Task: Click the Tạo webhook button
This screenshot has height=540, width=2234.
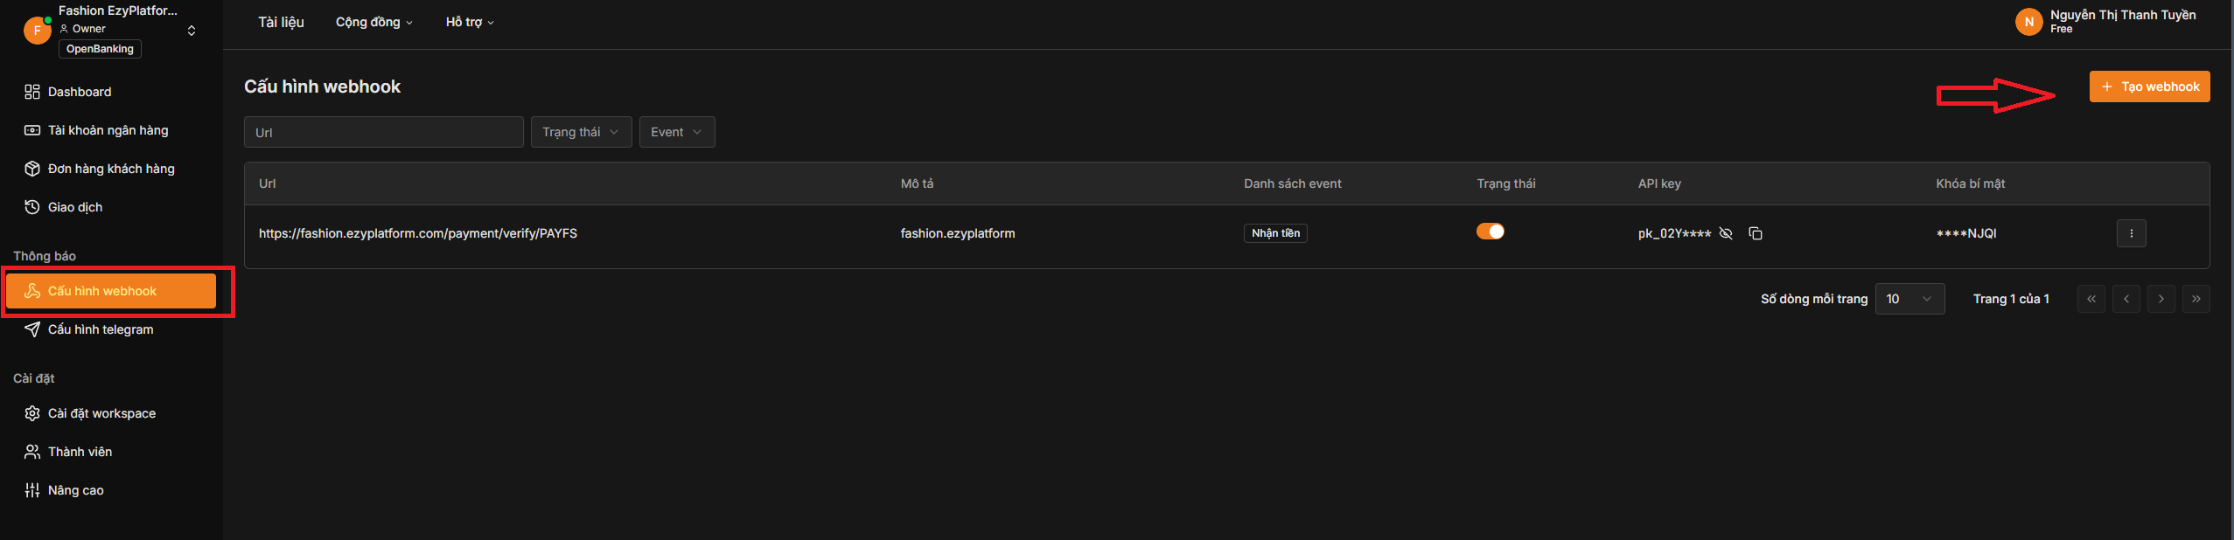Action: click(2149, 87)
